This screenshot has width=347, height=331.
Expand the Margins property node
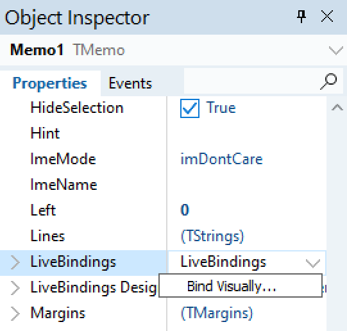15,314
